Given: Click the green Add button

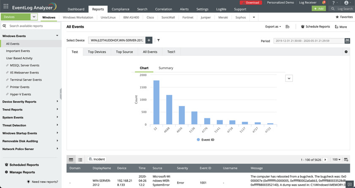Looking at the screenshot, I should (x=319, y=8).
